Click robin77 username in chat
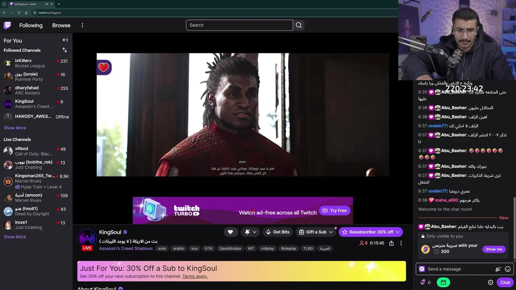The width and height of the screenshot is (516, 290). coord(437,126)
